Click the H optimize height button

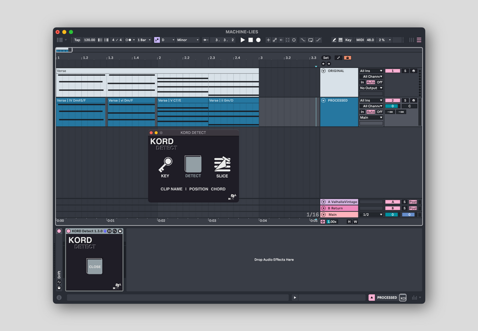click(350, 221)
